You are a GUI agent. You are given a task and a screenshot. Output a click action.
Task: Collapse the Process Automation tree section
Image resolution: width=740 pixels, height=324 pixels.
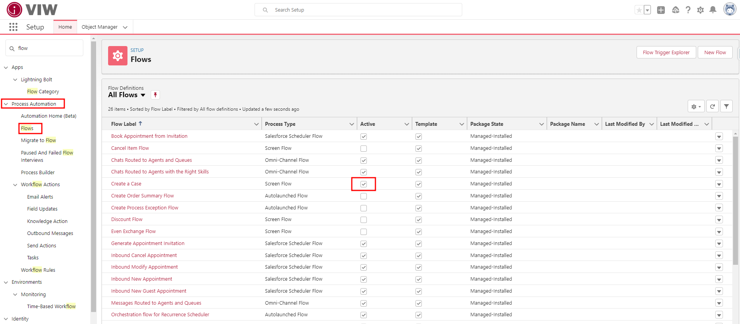tap(6, 104)
